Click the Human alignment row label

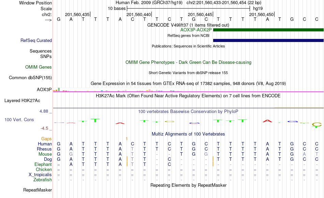pos(45,144)
